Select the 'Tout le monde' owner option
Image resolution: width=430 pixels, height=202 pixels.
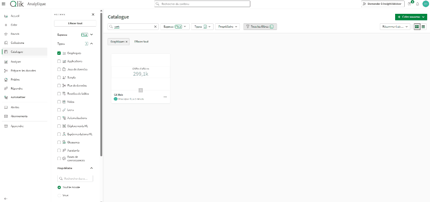click(x=59, y=187)
